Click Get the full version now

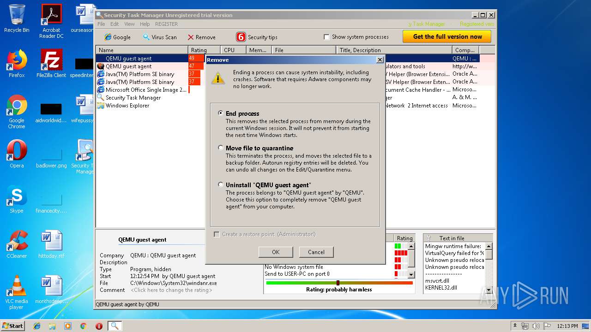[x=447, y=36]
